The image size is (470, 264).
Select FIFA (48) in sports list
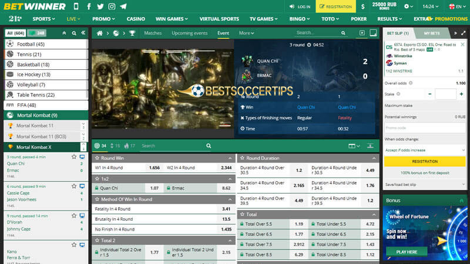click(46, 105)
